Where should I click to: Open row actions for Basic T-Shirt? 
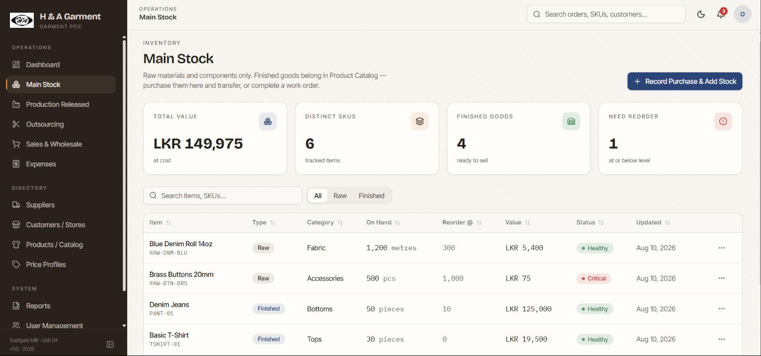point(722,339)
